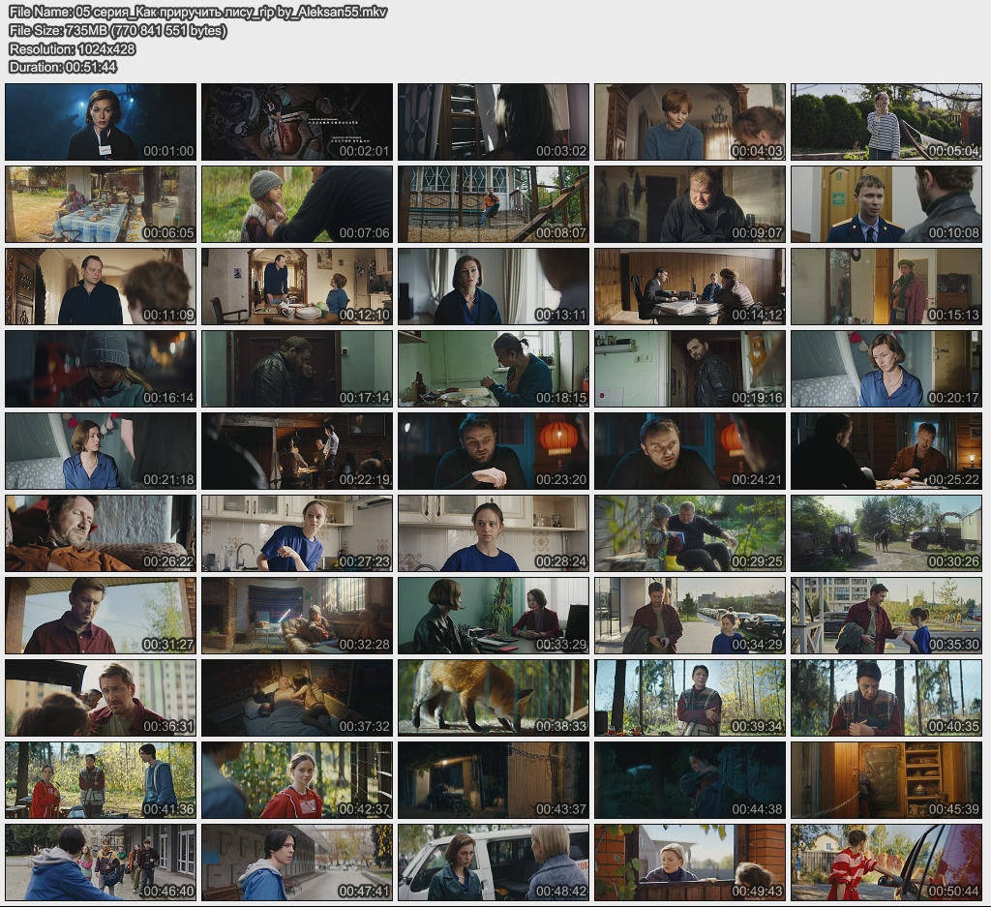Open the thumbnail timestamped 00:27:23
Image resolution: width=991 pixels, height=907 pixels.
(297, 533)
